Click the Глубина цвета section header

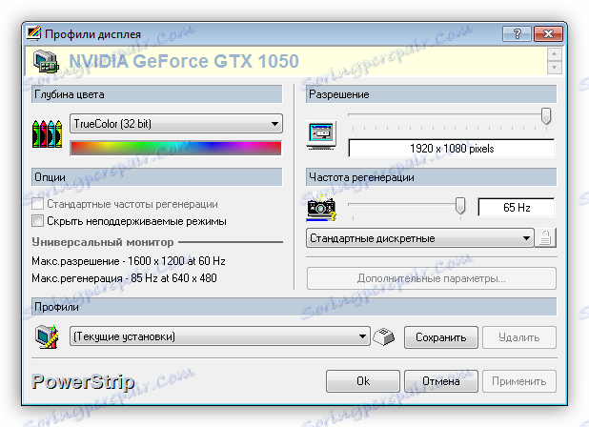(157, 94)
